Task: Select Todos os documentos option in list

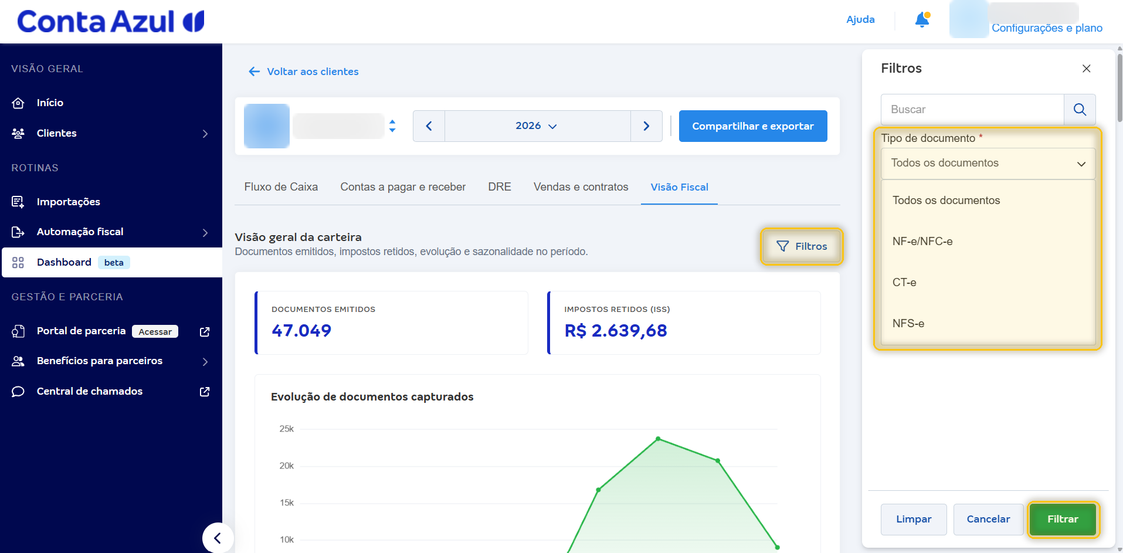Action: (988, 201)
